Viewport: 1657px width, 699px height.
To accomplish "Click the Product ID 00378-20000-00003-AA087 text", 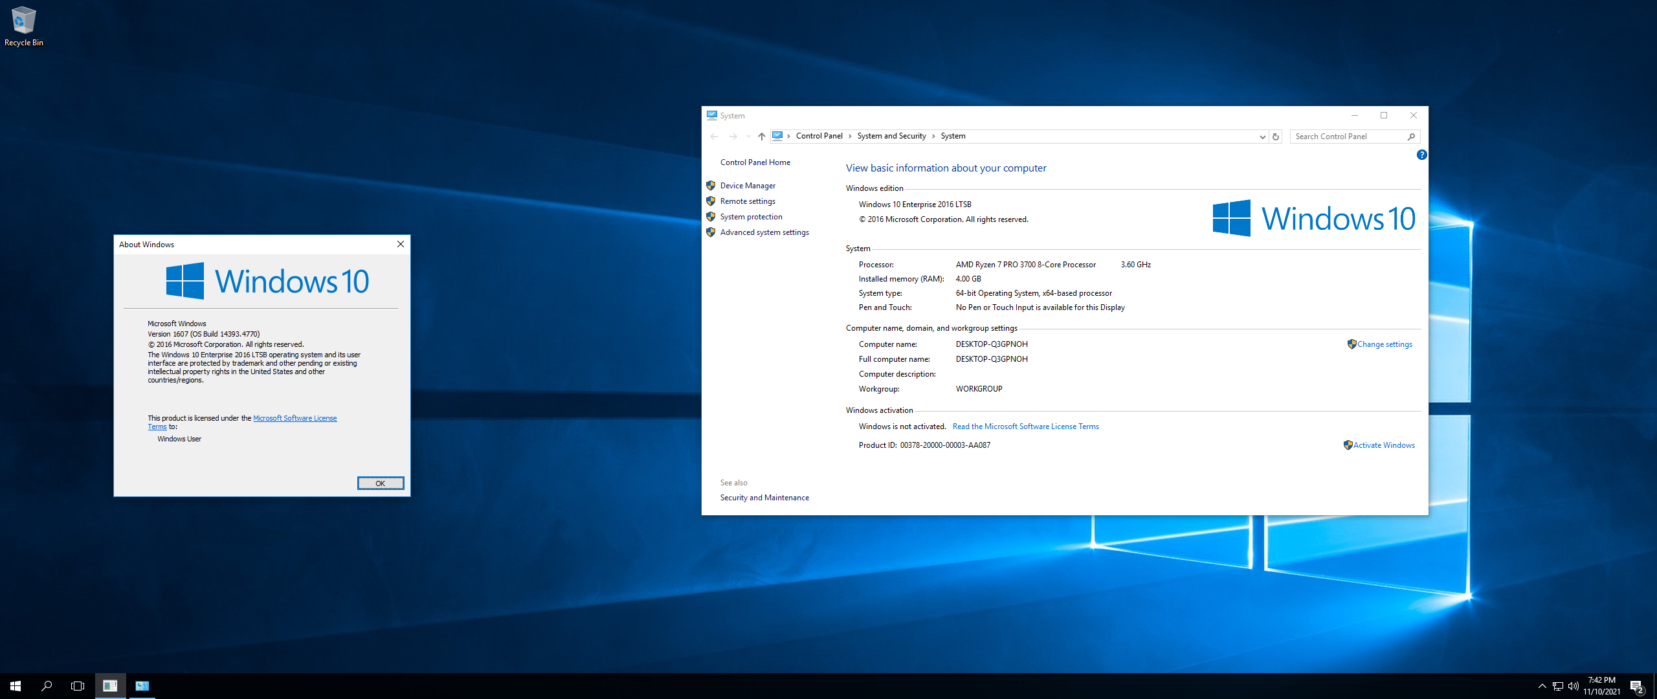I will point(924,445).
